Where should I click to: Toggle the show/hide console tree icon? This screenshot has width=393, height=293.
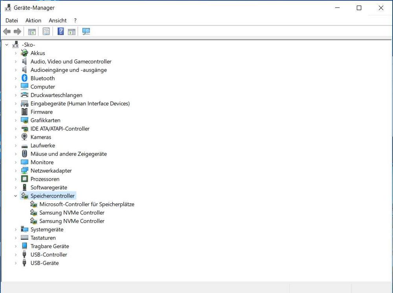[32, 31]
